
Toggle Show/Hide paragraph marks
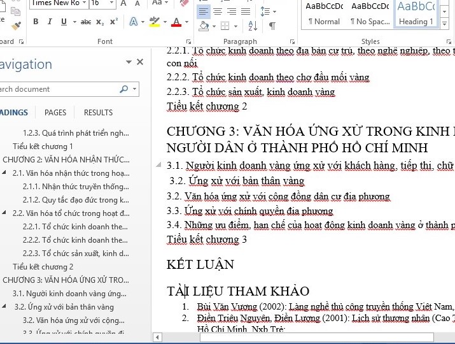click(272, 26)
